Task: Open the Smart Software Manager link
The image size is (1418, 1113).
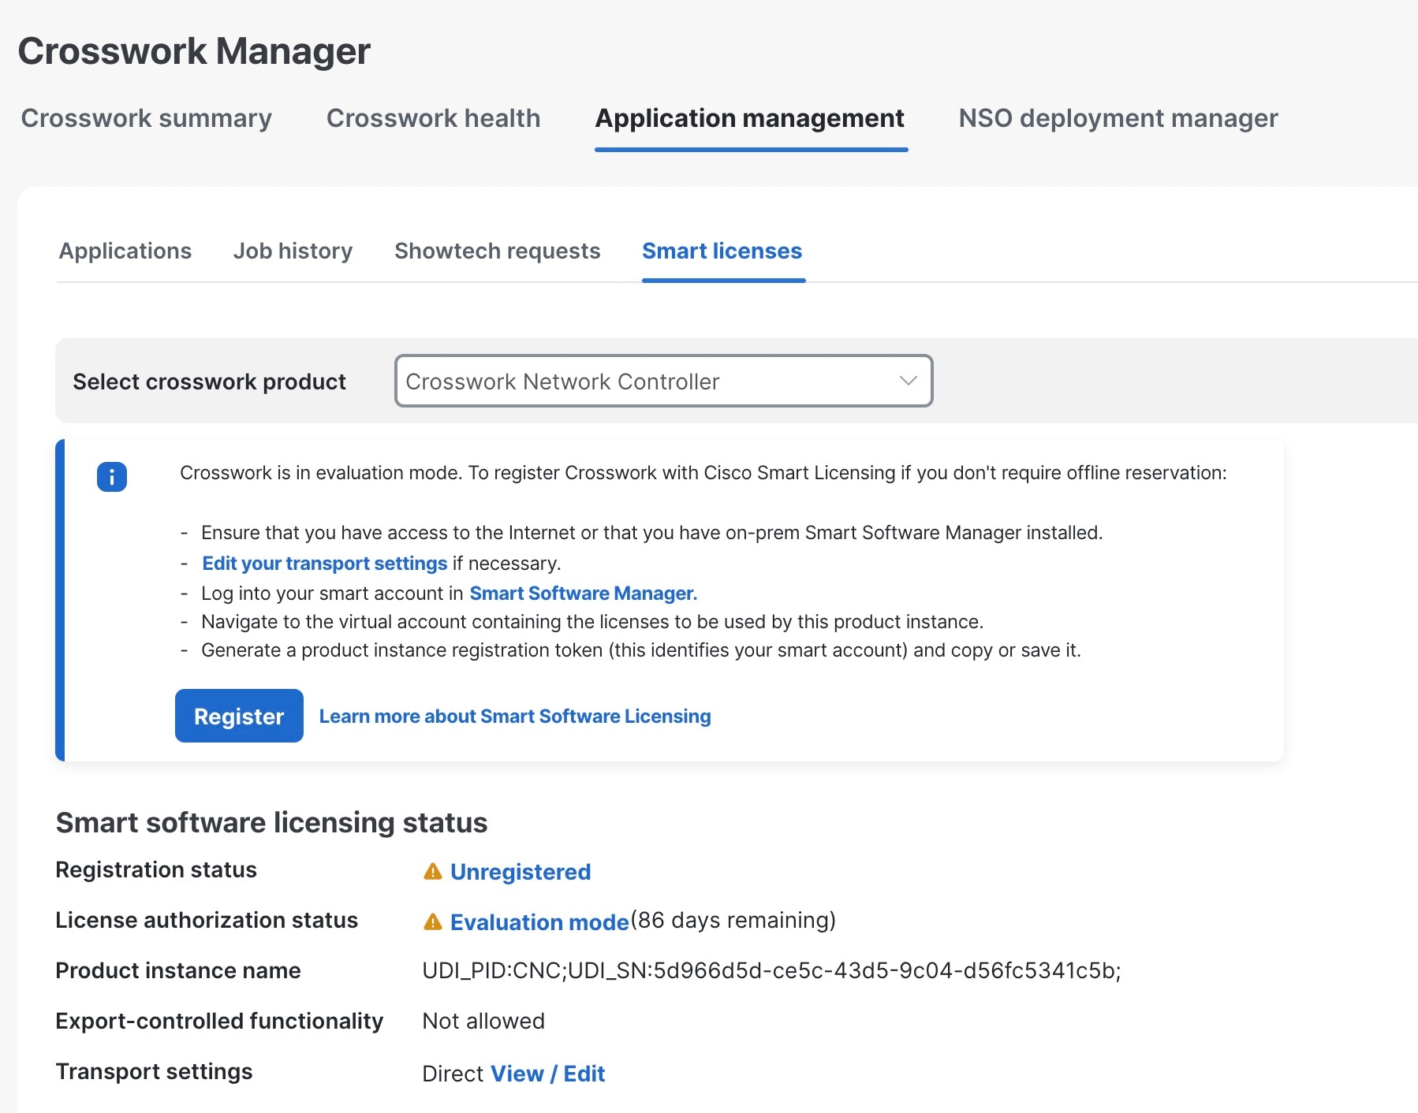Action: click(584, 593)
